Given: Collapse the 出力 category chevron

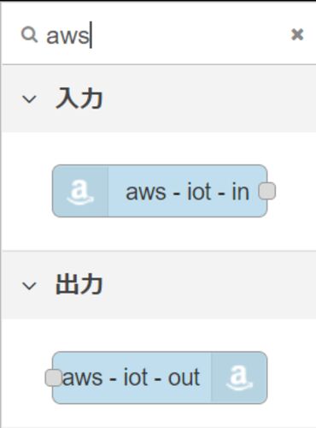Looking at the screenshot, I should (x=29, y=286).
